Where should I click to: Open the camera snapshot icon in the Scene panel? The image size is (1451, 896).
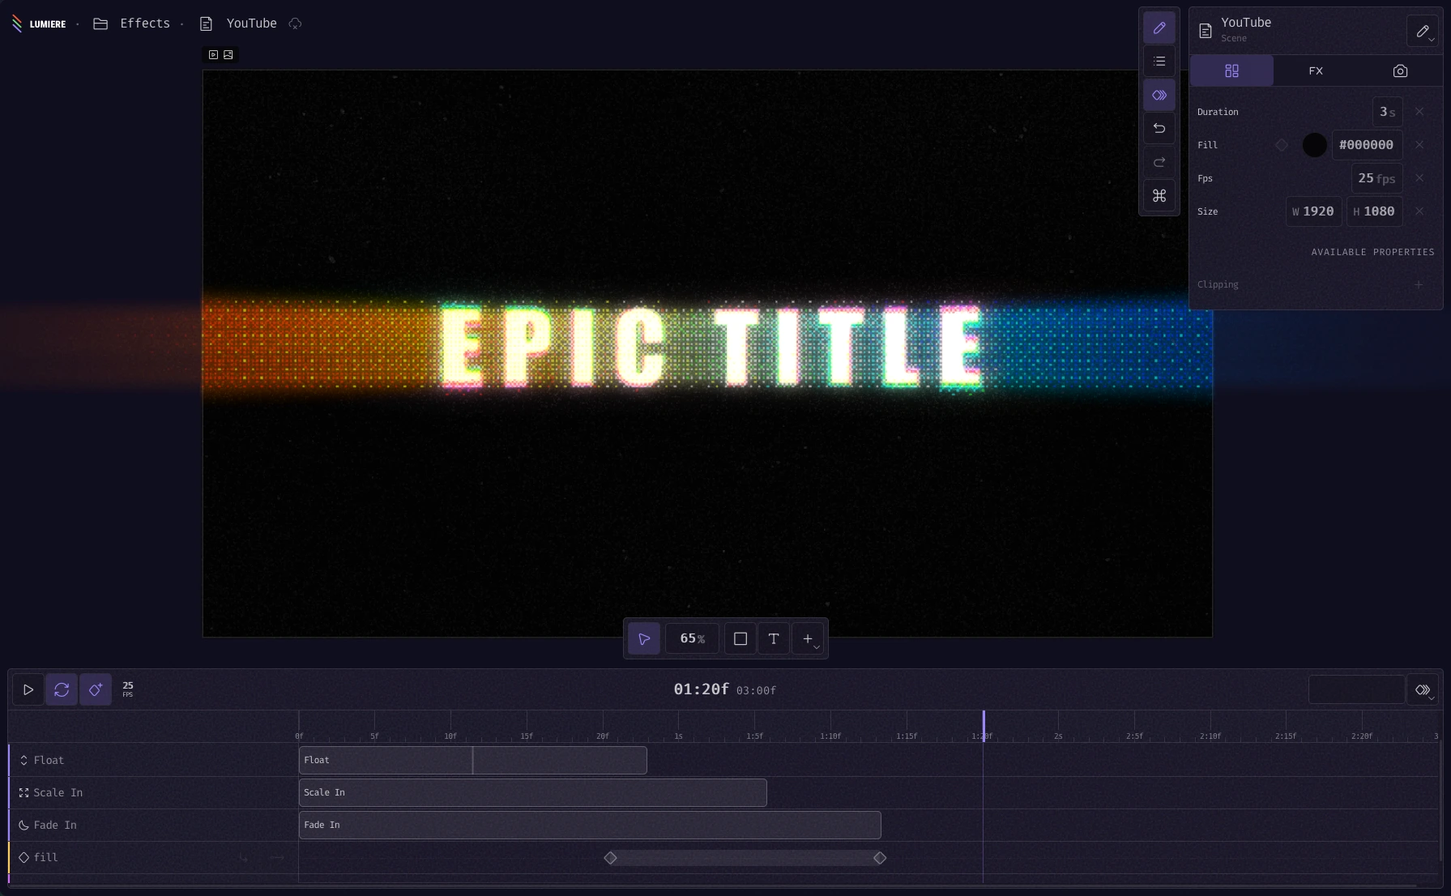[1400, 70]
